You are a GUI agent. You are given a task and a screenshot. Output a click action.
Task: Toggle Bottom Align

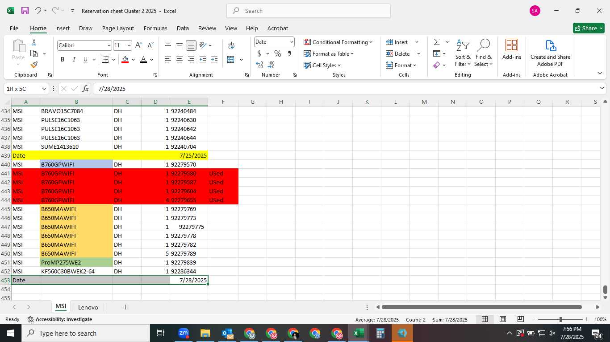pos(191,45)
